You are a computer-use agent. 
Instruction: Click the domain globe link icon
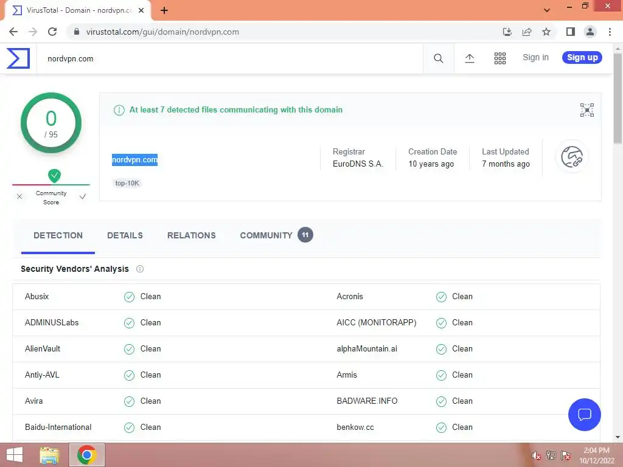(572, 157)
